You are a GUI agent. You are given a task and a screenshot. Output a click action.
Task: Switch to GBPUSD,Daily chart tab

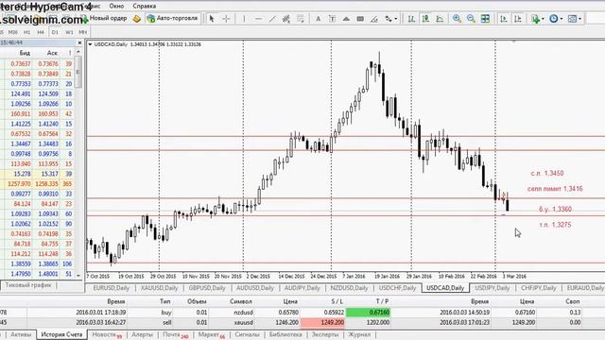point(207,288)
